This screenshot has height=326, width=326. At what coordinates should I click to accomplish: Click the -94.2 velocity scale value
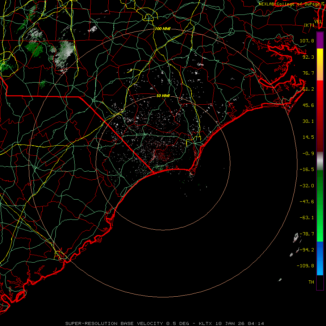pyautogui.click(x=307, y=250)
